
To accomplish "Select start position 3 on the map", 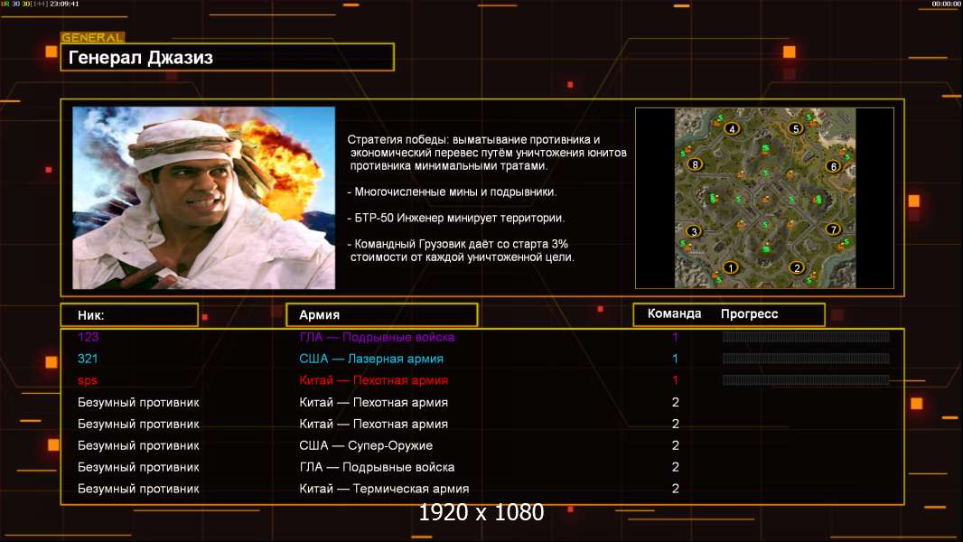I will click(694, 231).
